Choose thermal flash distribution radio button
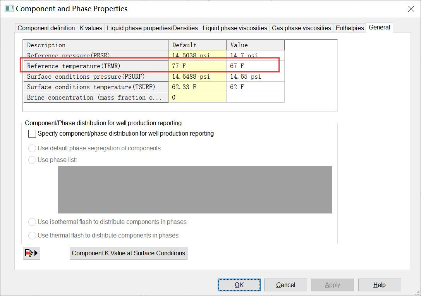Screen dimensions: 421x296 coord(33,236)
